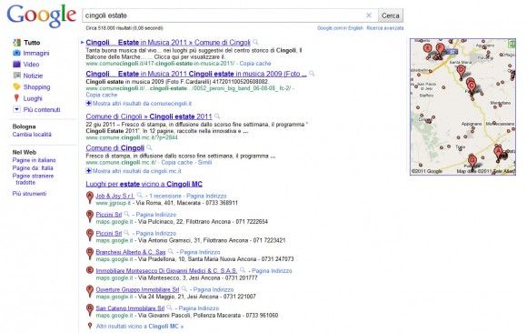Image resolution: width=527 pixels, height=333 pixels.
Task: Filter results to Pagine in italiano
Action: coord(34,160)
